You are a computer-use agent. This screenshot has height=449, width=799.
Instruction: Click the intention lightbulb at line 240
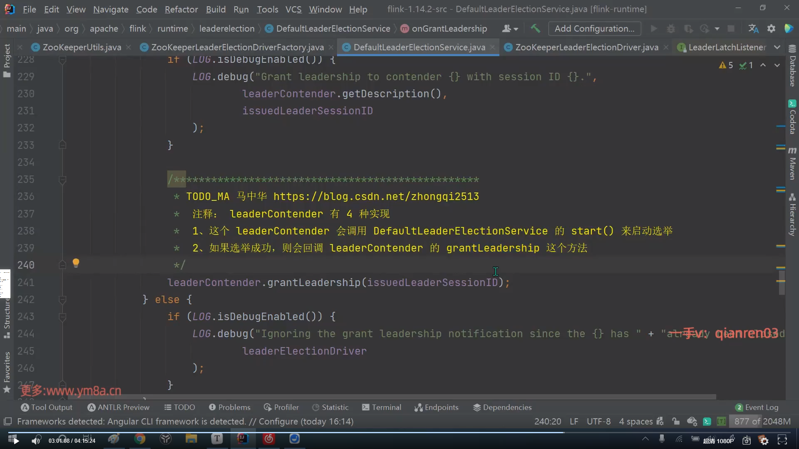tap(76, 263)
